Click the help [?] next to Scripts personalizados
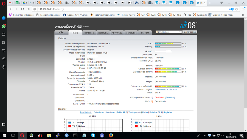The width and height of the screenshot is (247, 139). click(x=152, y=98)
